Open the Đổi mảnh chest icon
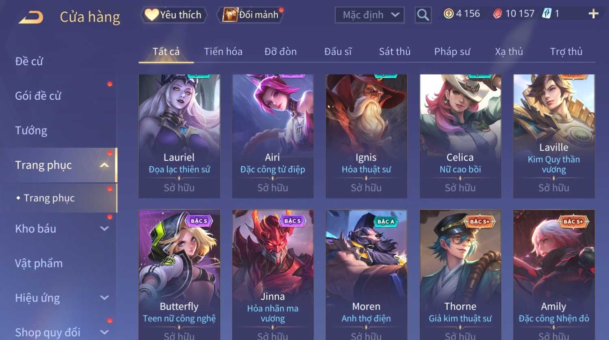The width and height of the screenshot is (609, 340). (230, 15)
